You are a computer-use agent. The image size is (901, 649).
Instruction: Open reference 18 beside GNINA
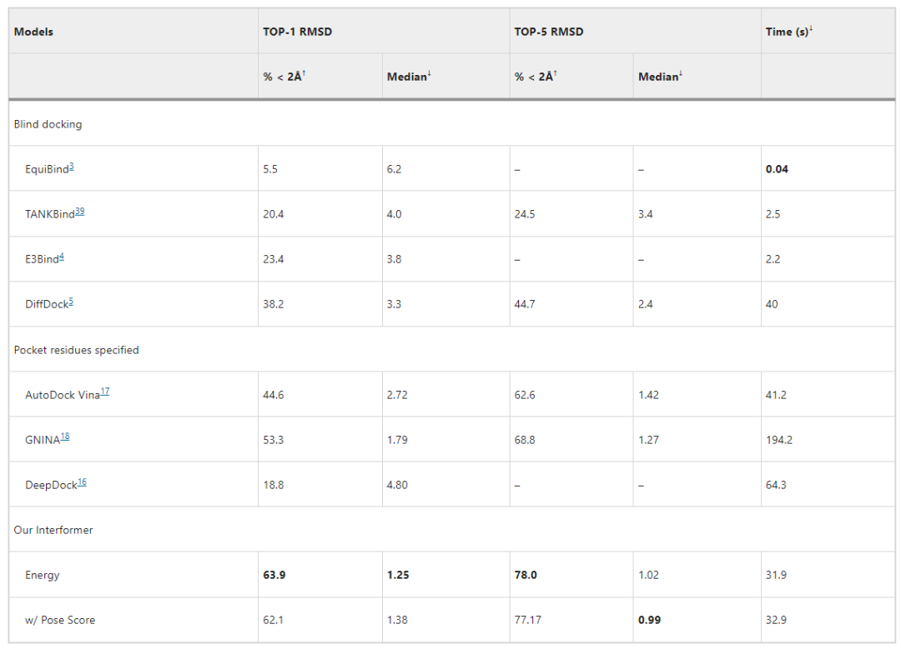coord(64,437)
